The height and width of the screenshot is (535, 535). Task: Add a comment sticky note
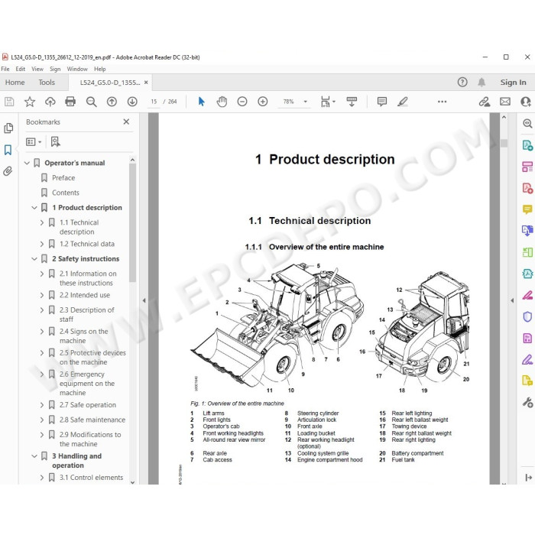coord(382,102)
